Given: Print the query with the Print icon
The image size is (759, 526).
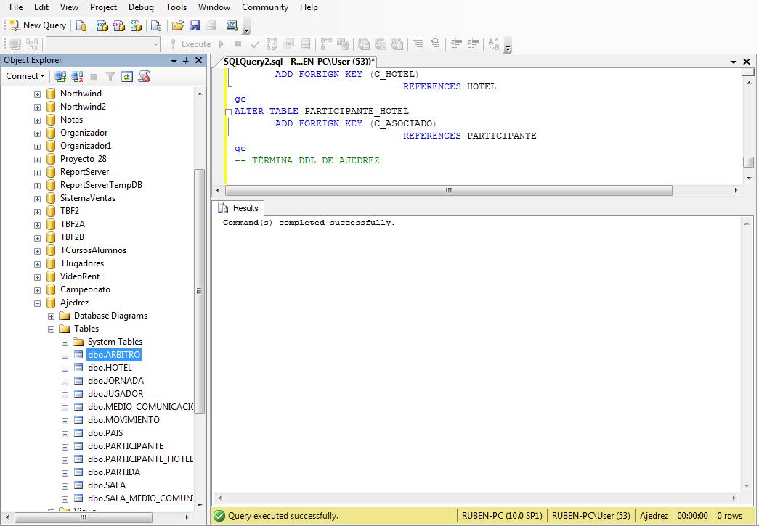Looking at the screenshot, I should [x=211, y=25].
